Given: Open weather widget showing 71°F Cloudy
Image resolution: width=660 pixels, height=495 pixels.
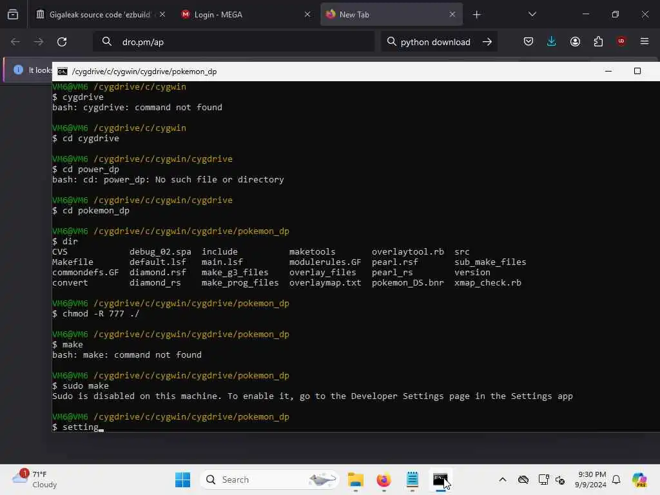Looking at the screenshot, I should (x=35, y=480).
